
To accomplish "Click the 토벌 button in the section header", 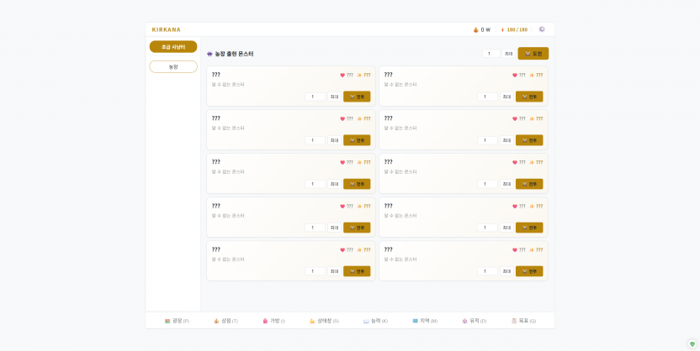I will pos(533,54).
